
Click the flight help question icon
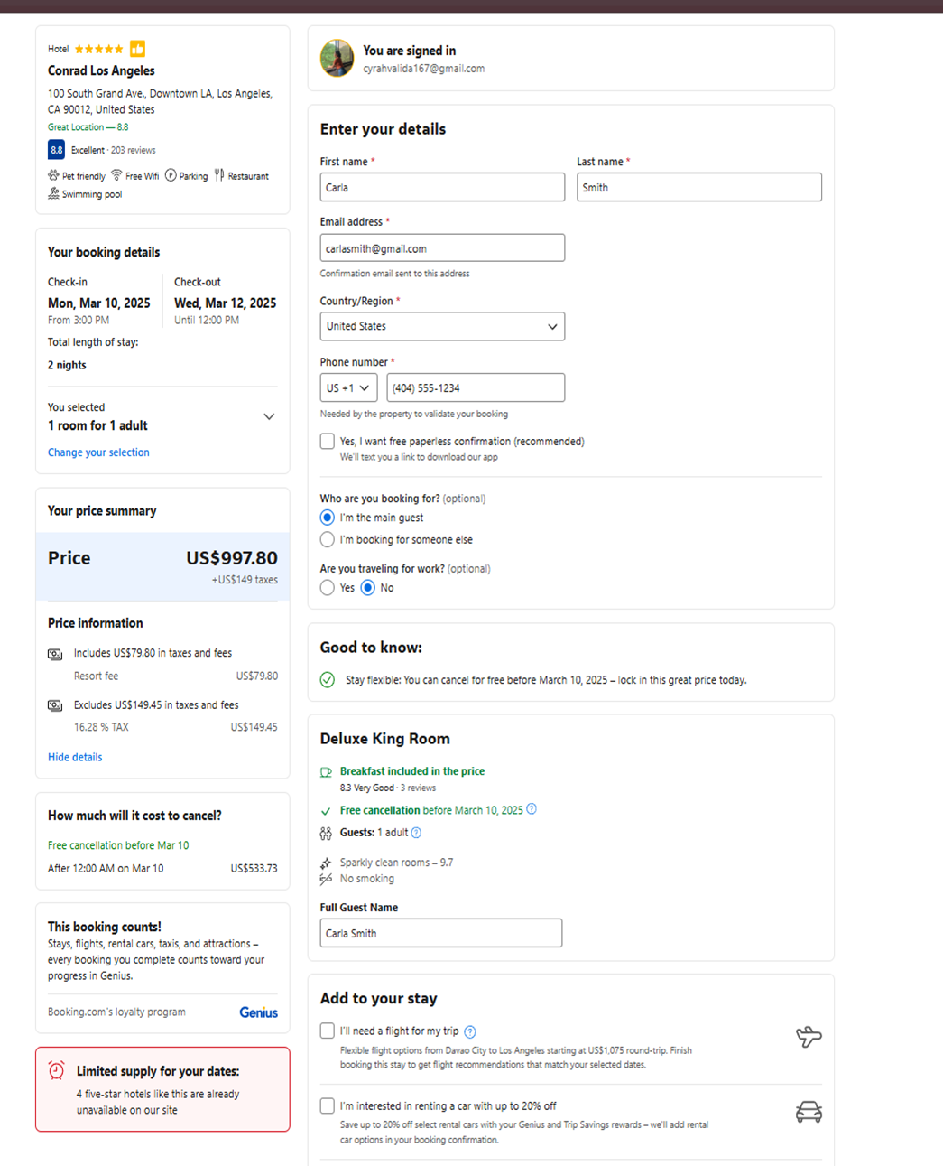tap(470, 1031)
